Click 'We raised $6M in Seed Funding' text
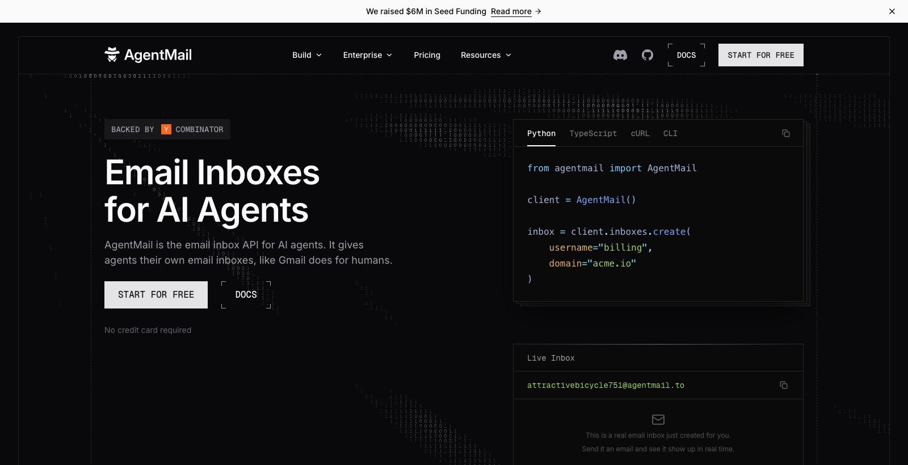The image size is (908, 465). pos(426,11)
